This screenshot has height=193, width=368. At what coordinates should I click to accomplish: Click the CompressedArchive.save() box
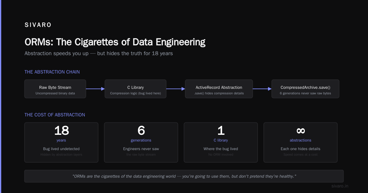coord(305,89)
